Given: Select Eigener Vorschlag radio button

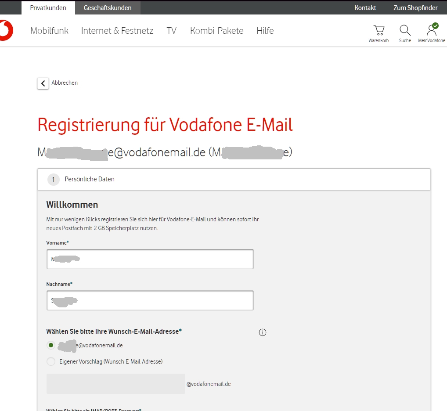Looking at the screenshot, I should pos(51,361).
